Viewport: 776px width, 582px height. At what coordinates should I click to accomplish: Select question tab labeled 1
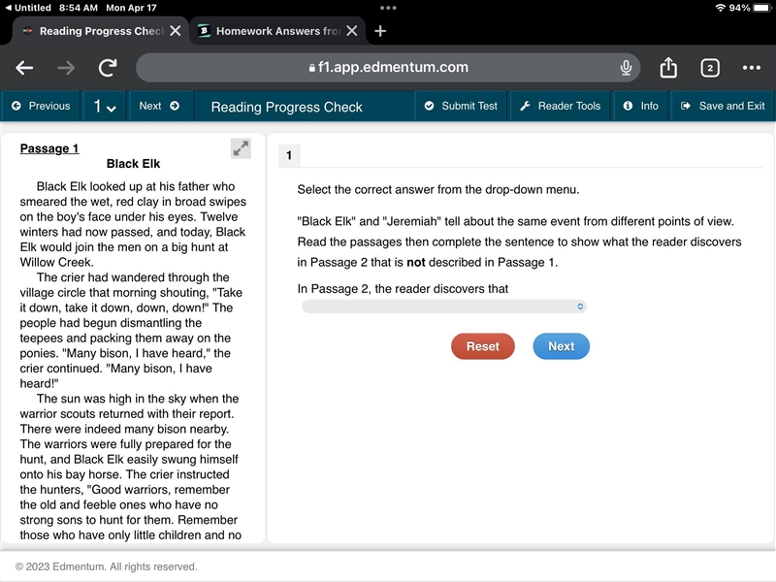[x=289, y=156]
